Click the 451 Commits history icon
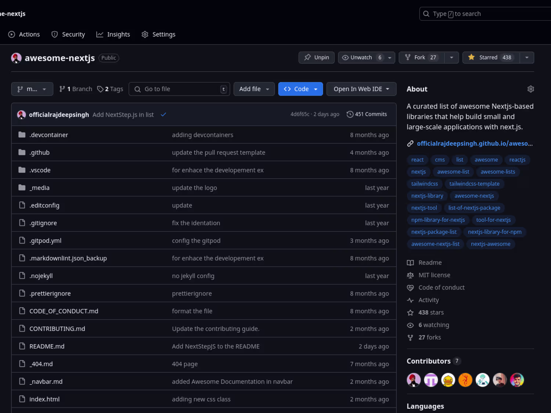The image size is (551, 413). pos(350,114)
